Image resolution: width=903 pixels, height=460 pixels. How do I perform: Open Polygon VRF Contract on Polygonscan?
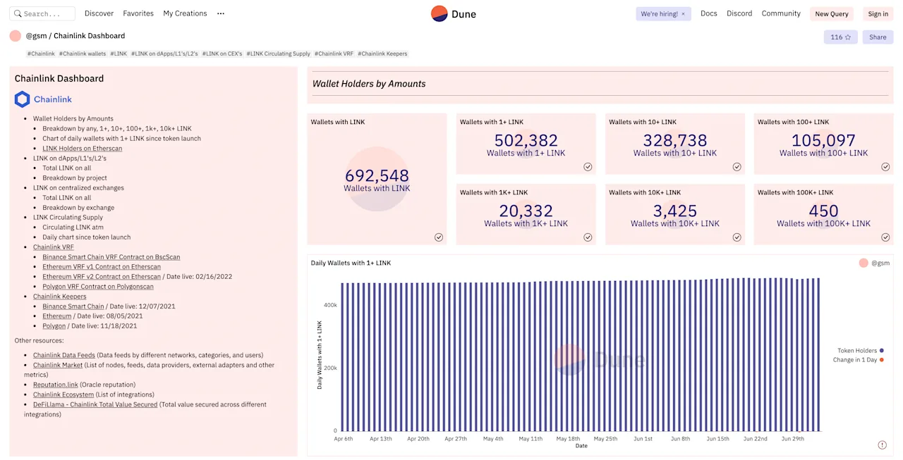point(99,287)
